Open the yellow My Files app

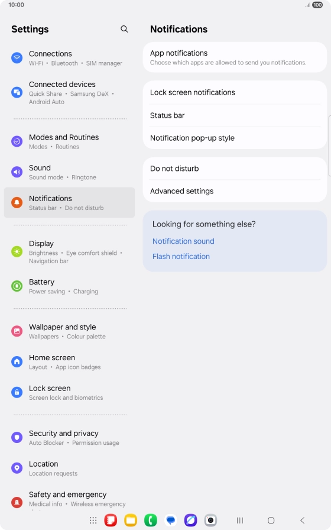click(131, 520)
